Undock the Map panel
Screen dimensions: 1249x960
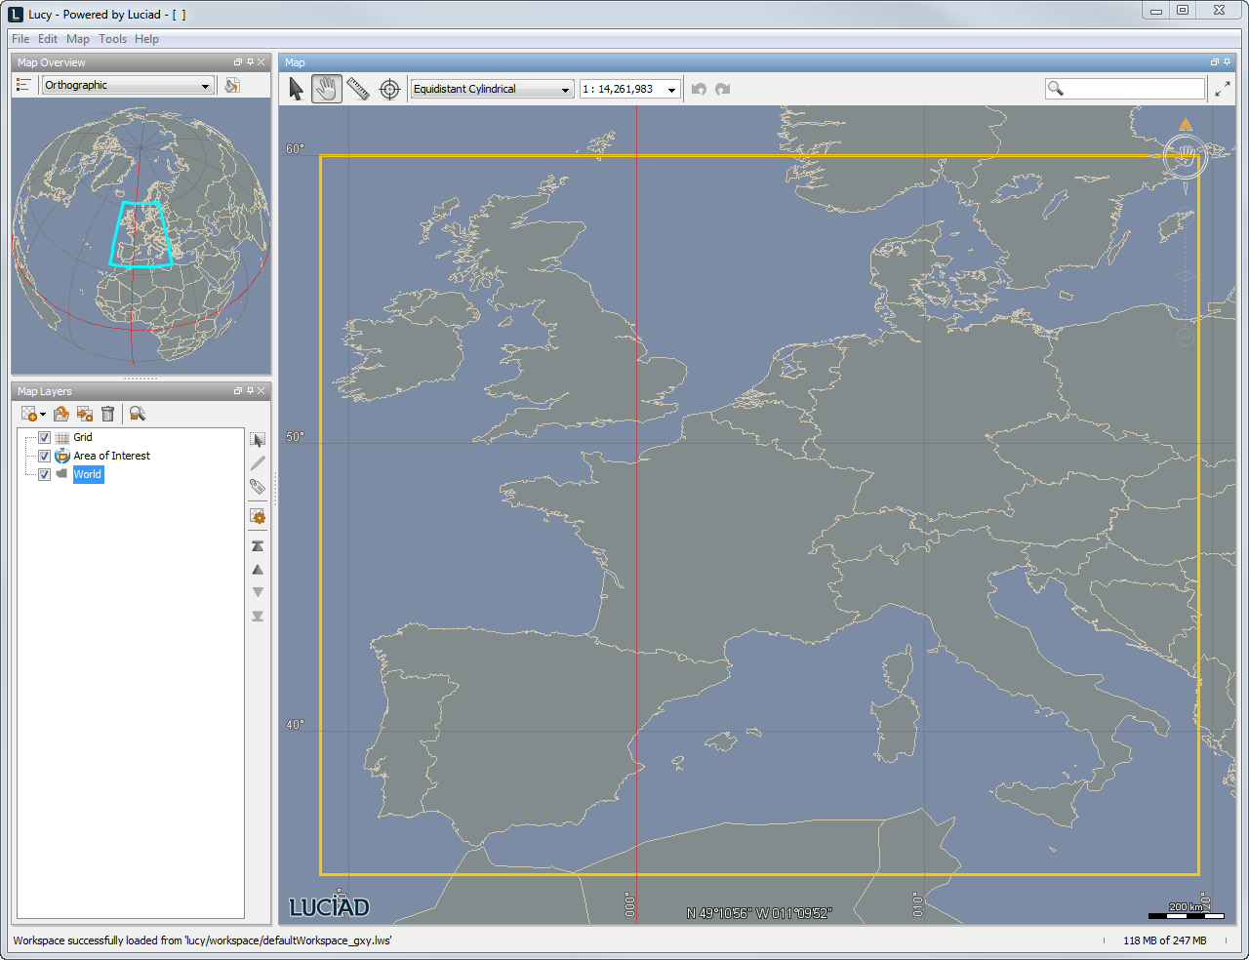(x=1215, y=62)
